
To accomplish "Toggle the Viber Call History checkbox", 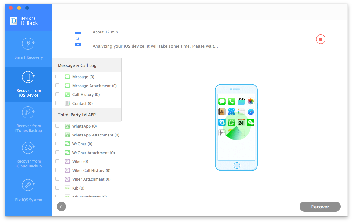I will click(57, 170).
